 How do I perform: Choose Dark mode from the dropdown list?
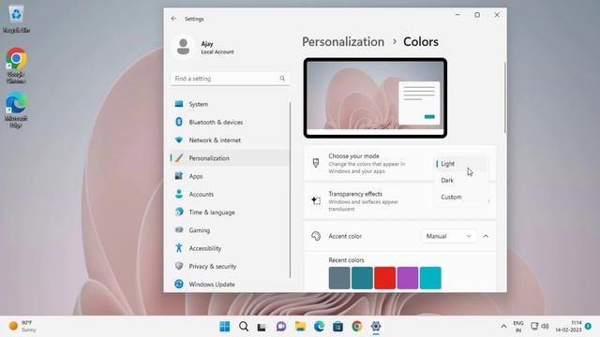coord(460,180)
